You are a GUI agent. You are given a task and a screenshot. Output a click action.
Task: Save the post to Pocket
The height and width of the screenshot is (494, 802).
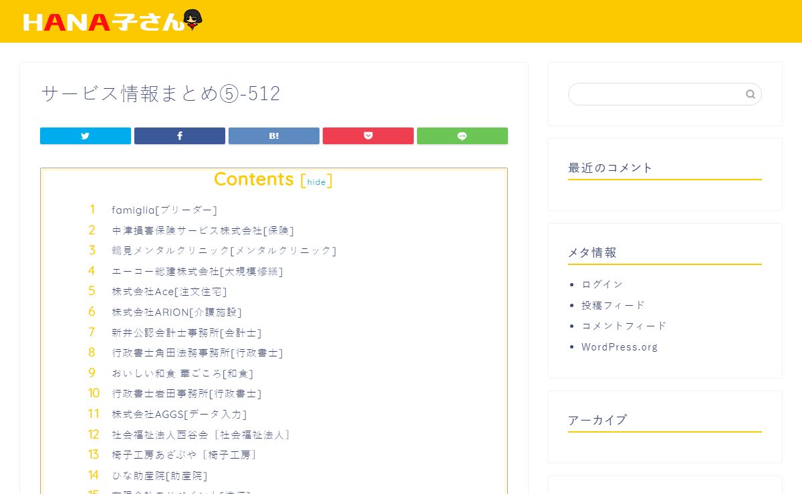click(x=368, y=136)
